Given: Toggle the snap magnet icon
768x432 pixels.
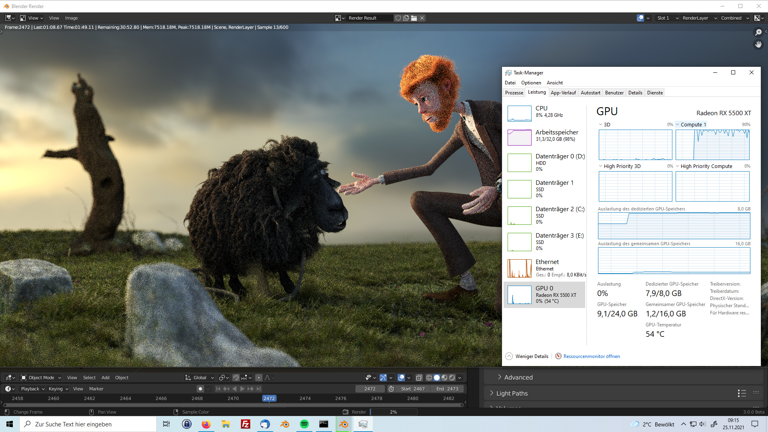Looking at the screenshot, I should click(236, 378).
